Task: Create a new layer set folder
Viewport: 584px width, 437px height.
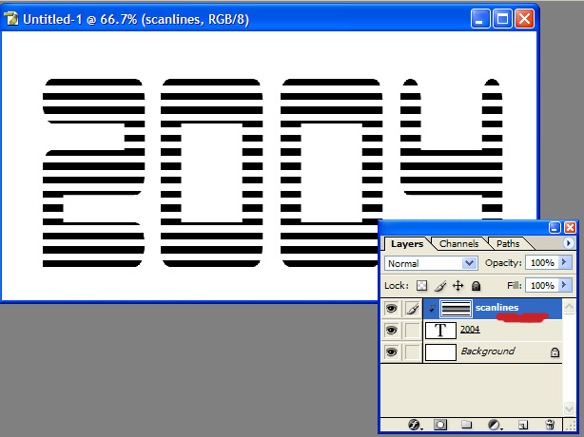Action: 467,424
